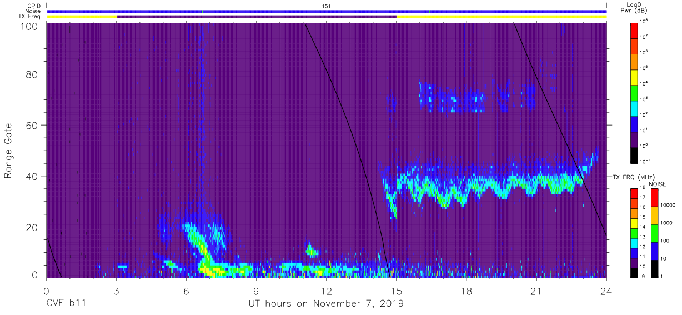This screenshot has height=315, width=682.
Task: Click the 10^4 power colorbar tick label
Action: (x=644, y=84)
